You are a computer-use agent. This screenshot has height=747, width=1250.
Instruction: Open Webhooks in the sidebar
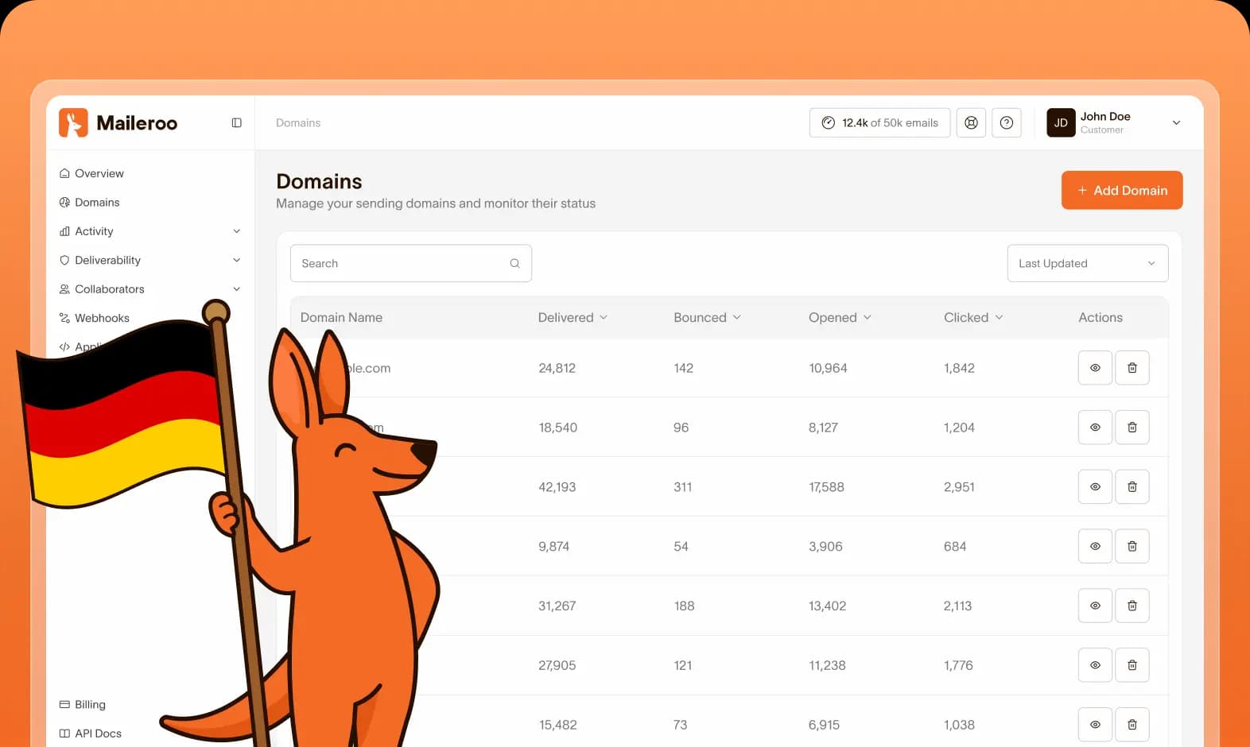94,318
